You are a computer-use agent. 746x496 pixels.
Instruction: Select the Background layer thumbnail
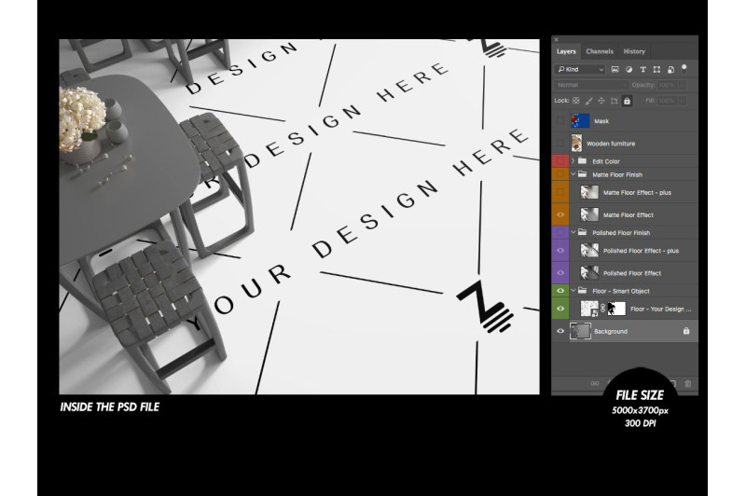point(580,331)
